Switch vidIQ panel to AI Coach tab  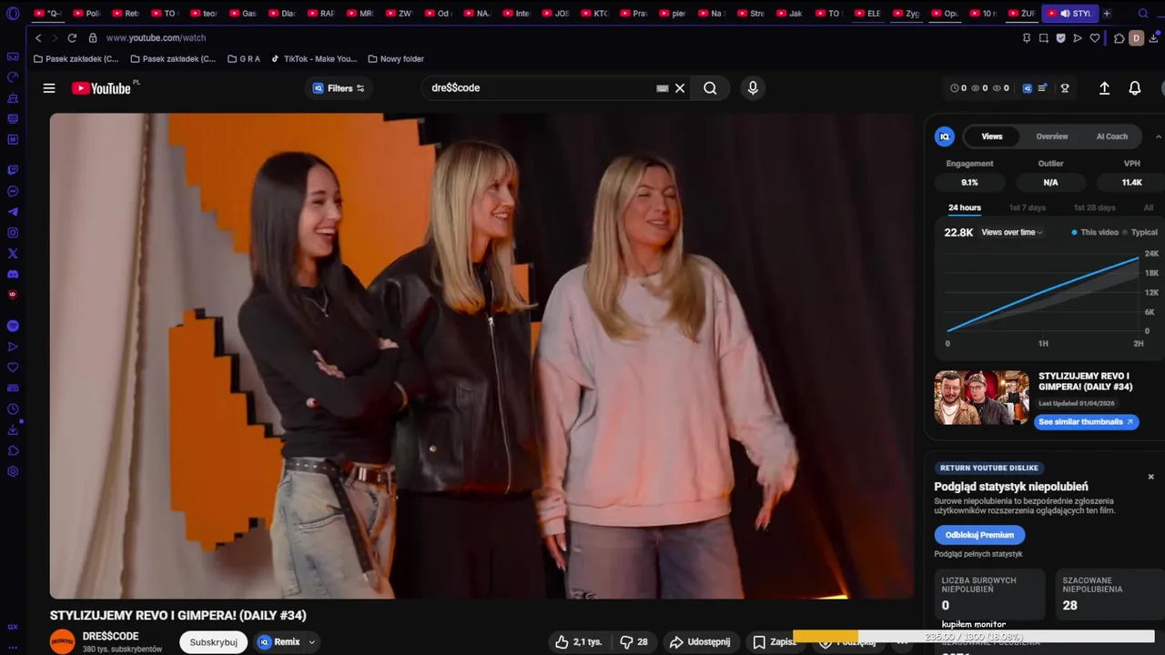[1111, 136]
